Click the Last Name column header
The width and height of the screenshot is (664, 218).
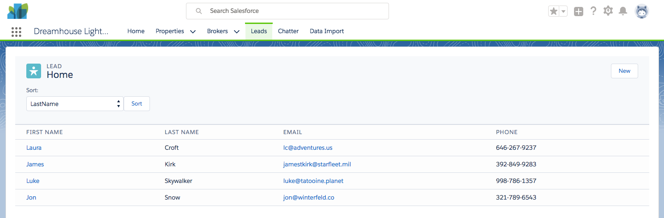[x=182, y=132]
